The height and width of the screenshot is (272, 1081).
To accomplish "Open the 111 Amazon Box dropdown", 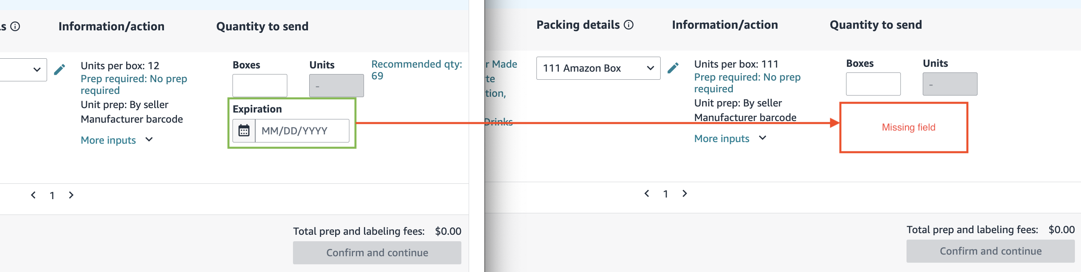I will pyautogui.click(x=598, y=68).
